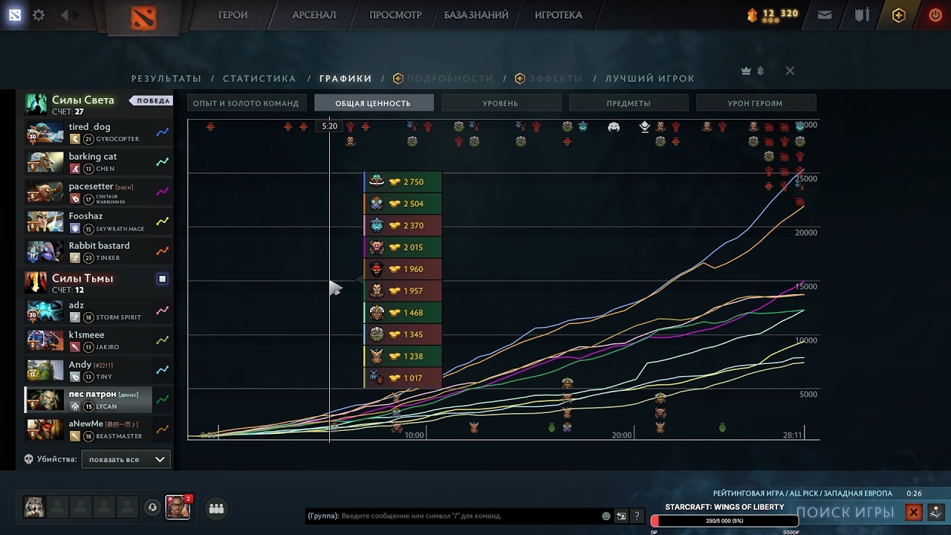The width and height of the screenshot is (951, 535).
Task: Click the Roshan kill marker on timeline
Action: pos(614,127)
